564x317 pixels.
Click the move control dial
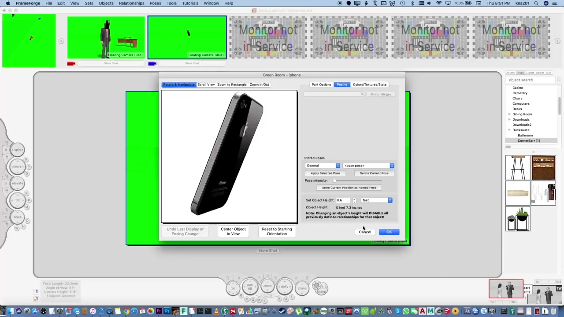coord(17,167)
